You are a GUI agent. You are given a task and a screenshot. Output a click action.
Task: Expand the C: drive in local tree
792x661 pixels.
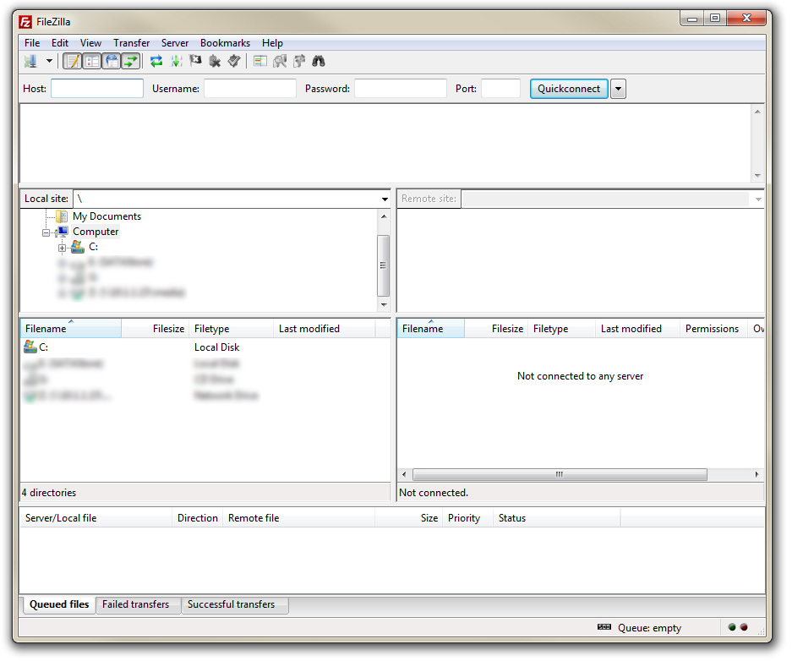click(63, 247)
